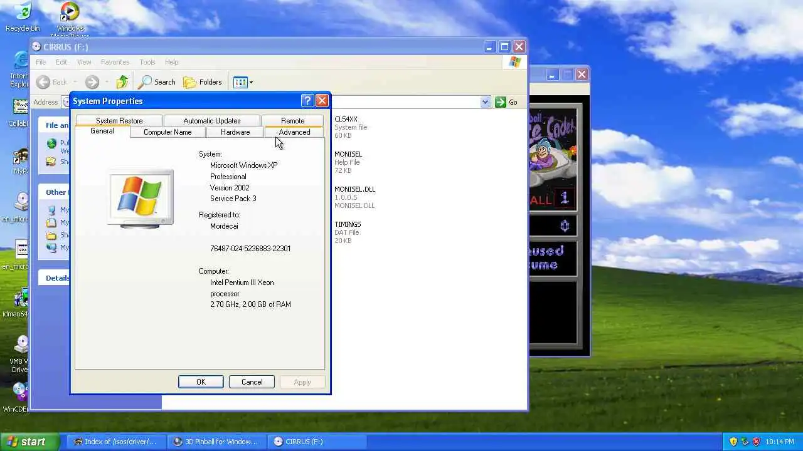Switch to the Automatic Updates tab
This screenshot has height=451, width=803.
[x=212, y=120]
